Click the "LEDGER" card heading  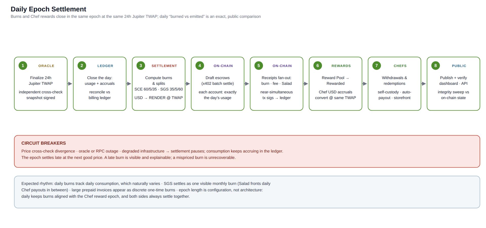(105, 66)
